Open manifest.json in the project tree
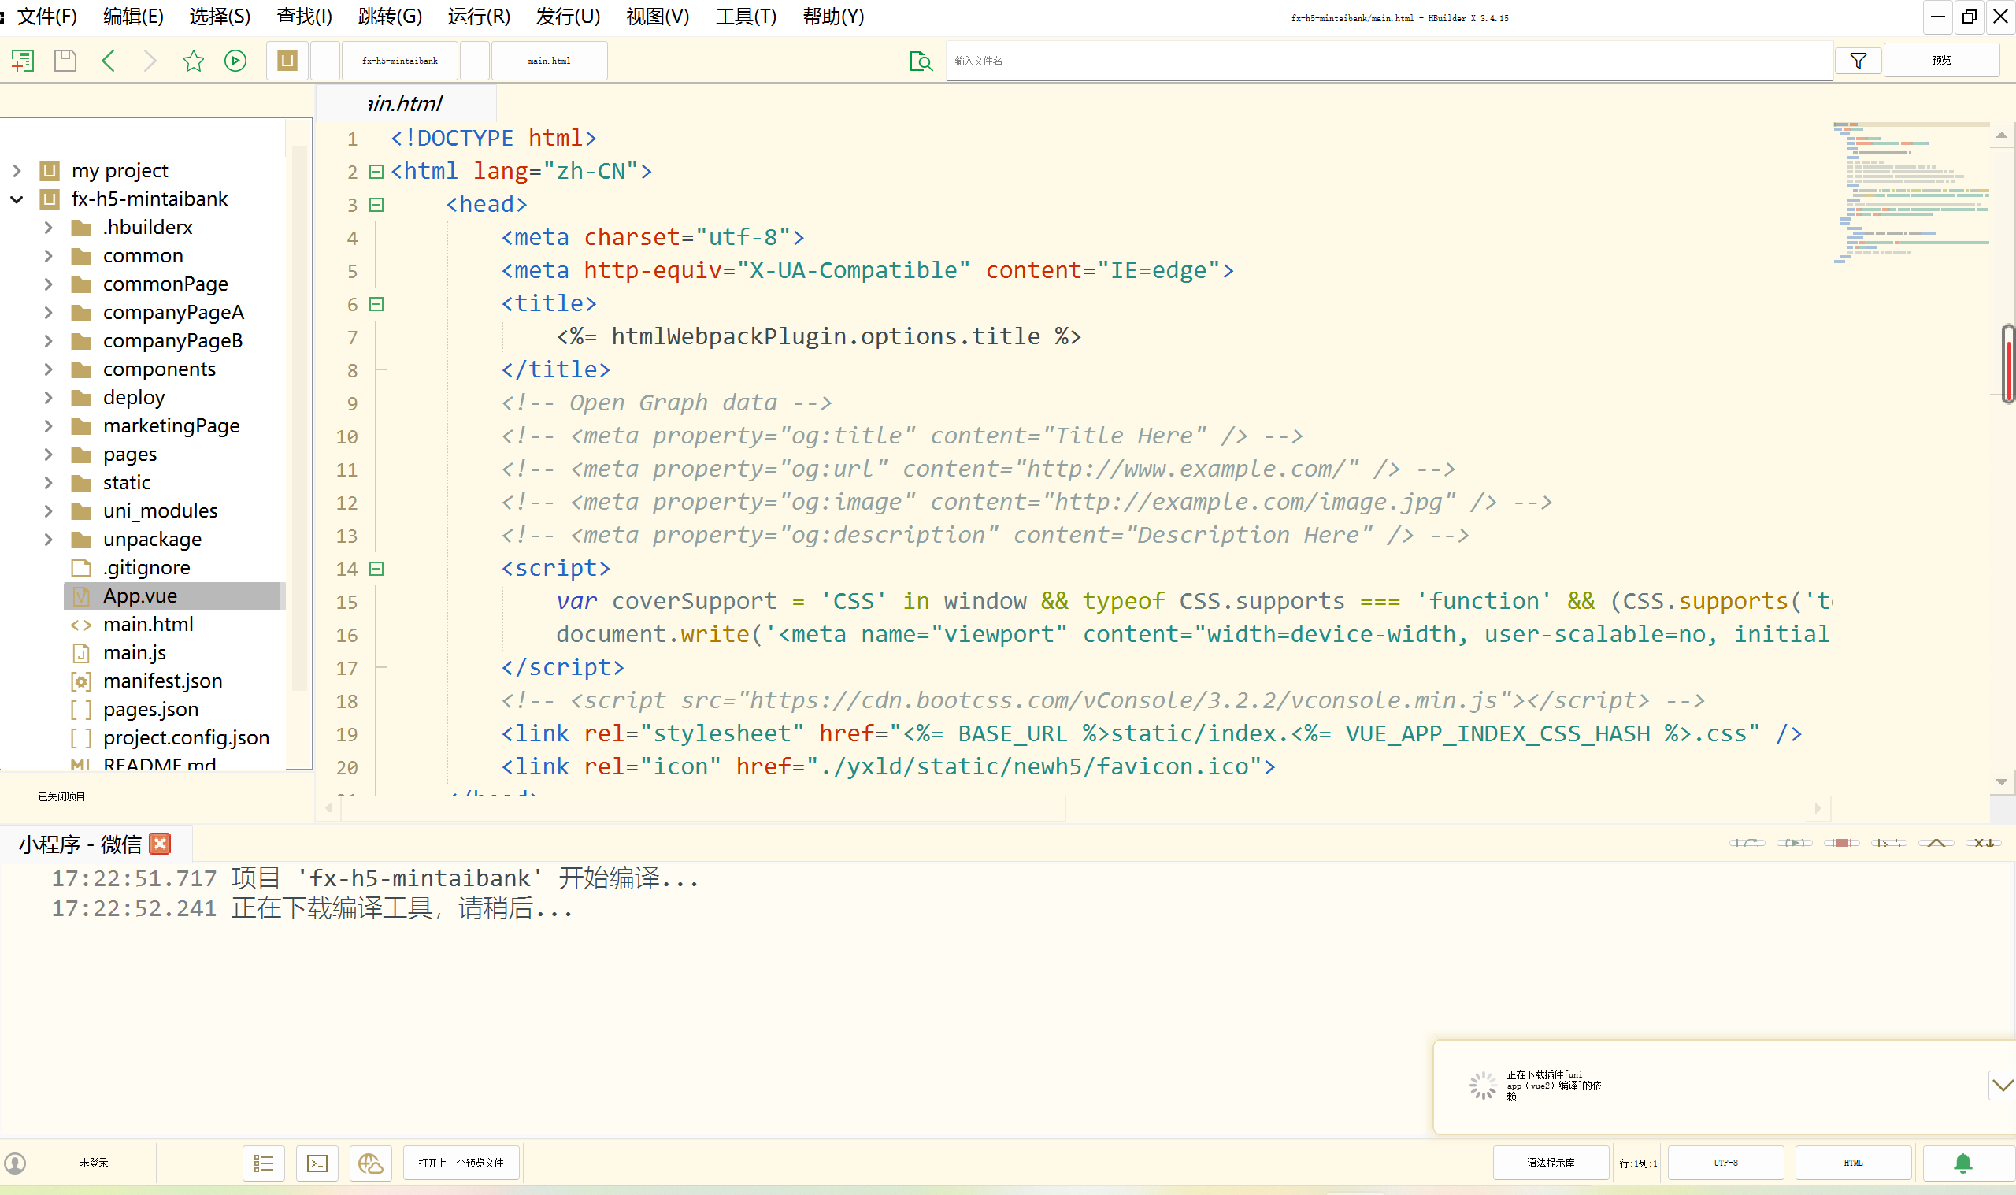This screenshot has width=2016, height=1195. point(162,681)
